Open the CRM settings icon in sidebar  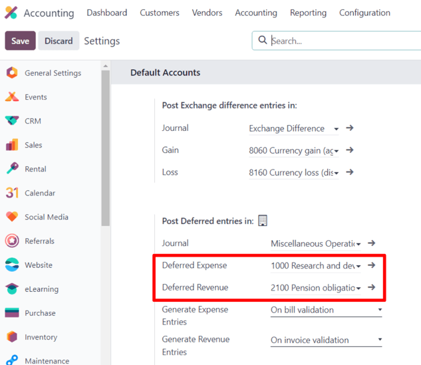tap(12, 121)
